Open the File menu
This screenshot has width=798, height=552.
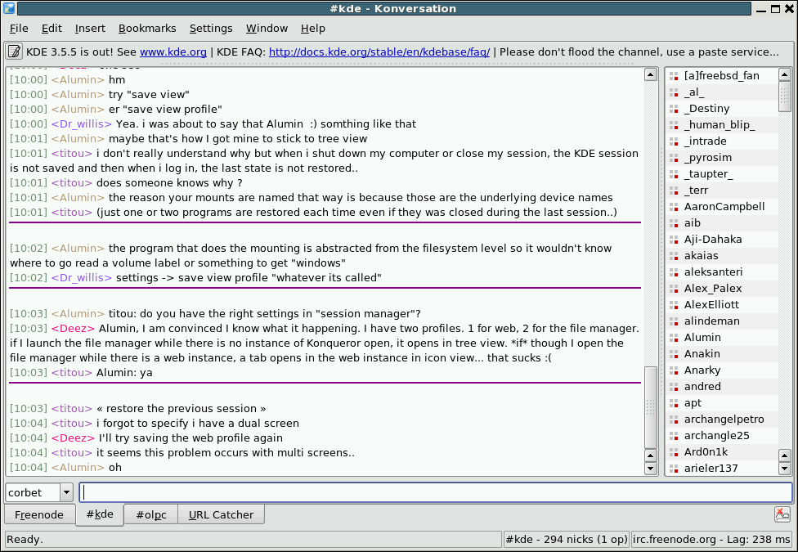19,29
